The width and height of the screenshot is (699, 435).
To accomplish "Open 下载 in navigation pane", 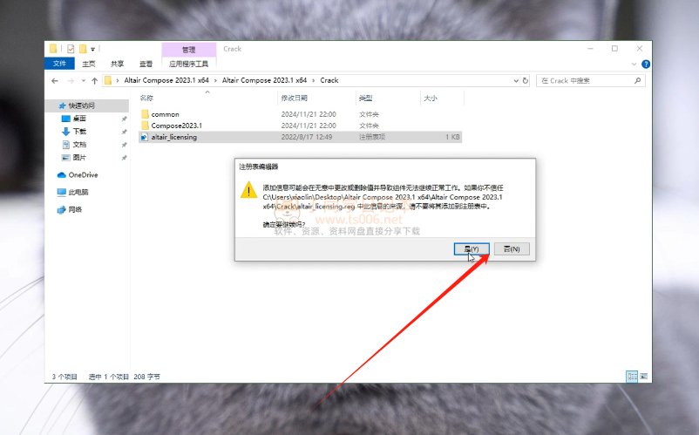I will tap(79, 132).
